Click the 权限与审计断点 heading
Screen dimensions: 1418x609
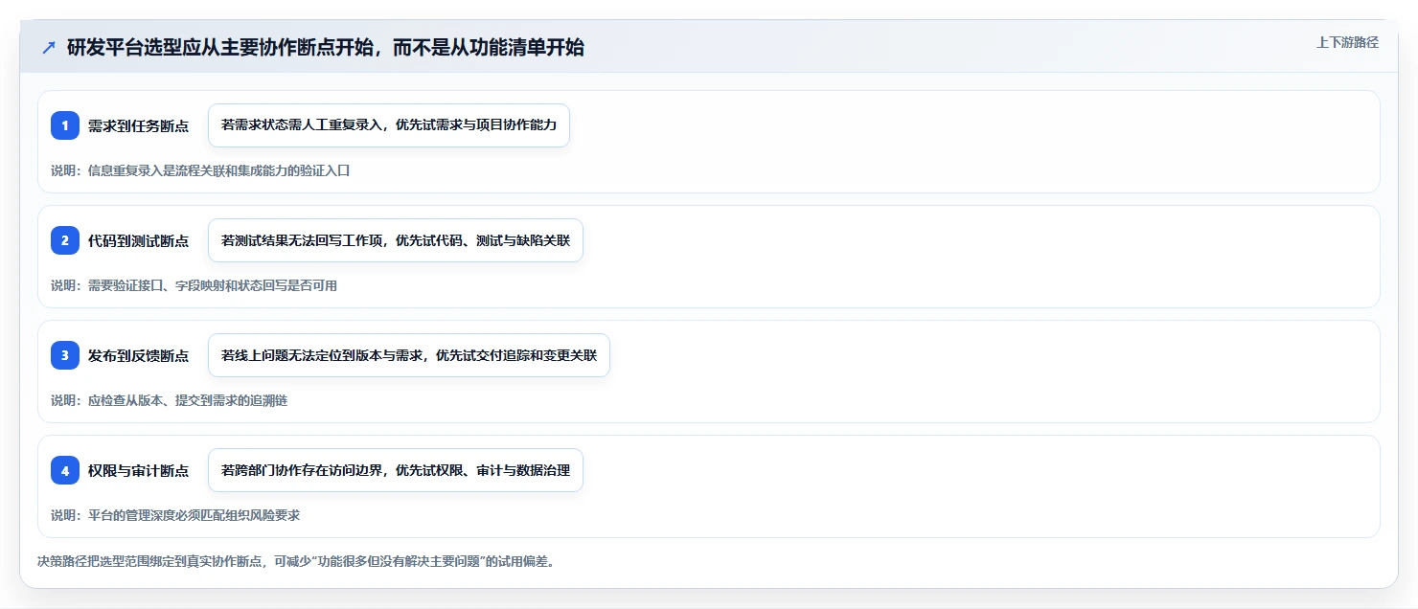click(x=138, y=470)
